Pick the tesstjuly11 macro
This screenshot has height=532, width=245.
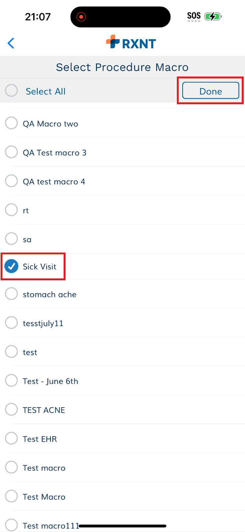[x=122, y=323]
